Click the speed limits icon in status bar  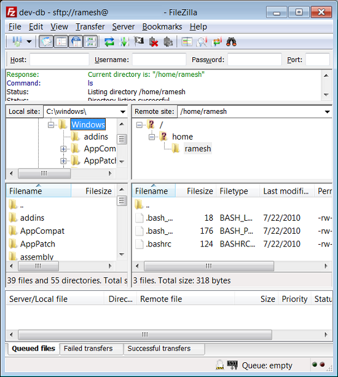232,365
